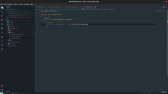Click the Accounts icon in activity bar
The height and width of the screenshot is (94, 168).
(2, 86)
